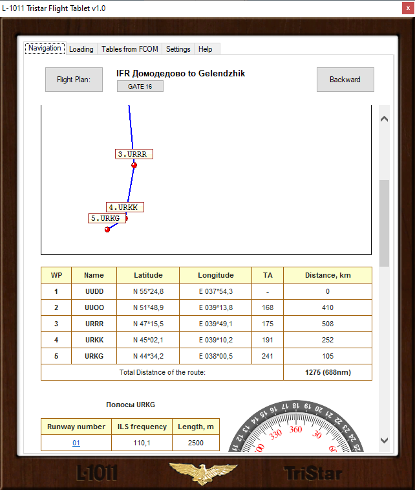Click TA value 168
This screenshot has height=490, width=415.
(268, 307)
